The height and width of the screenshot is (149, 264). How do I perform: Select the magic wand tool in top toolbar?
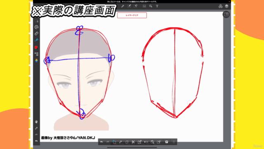tap(123, 6)
